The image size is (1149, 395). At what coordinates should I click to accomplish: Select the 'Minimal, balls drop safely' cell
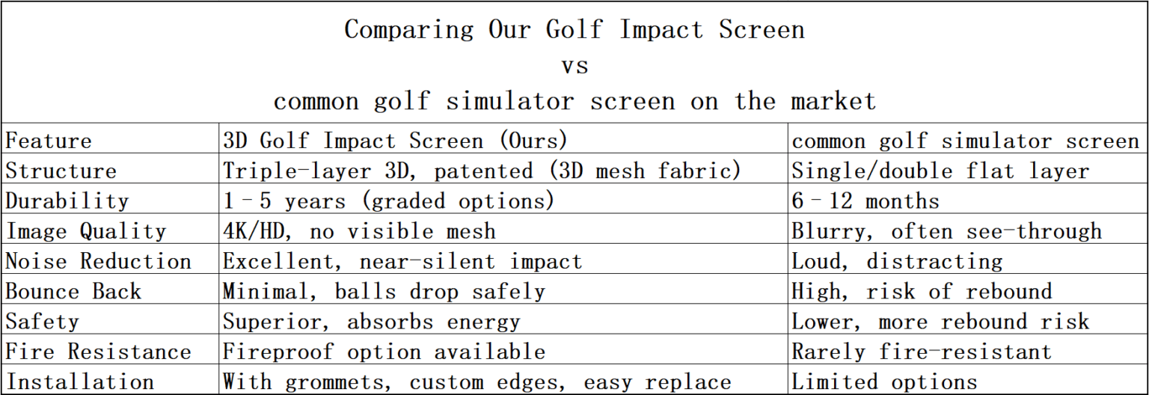point(384,291)
